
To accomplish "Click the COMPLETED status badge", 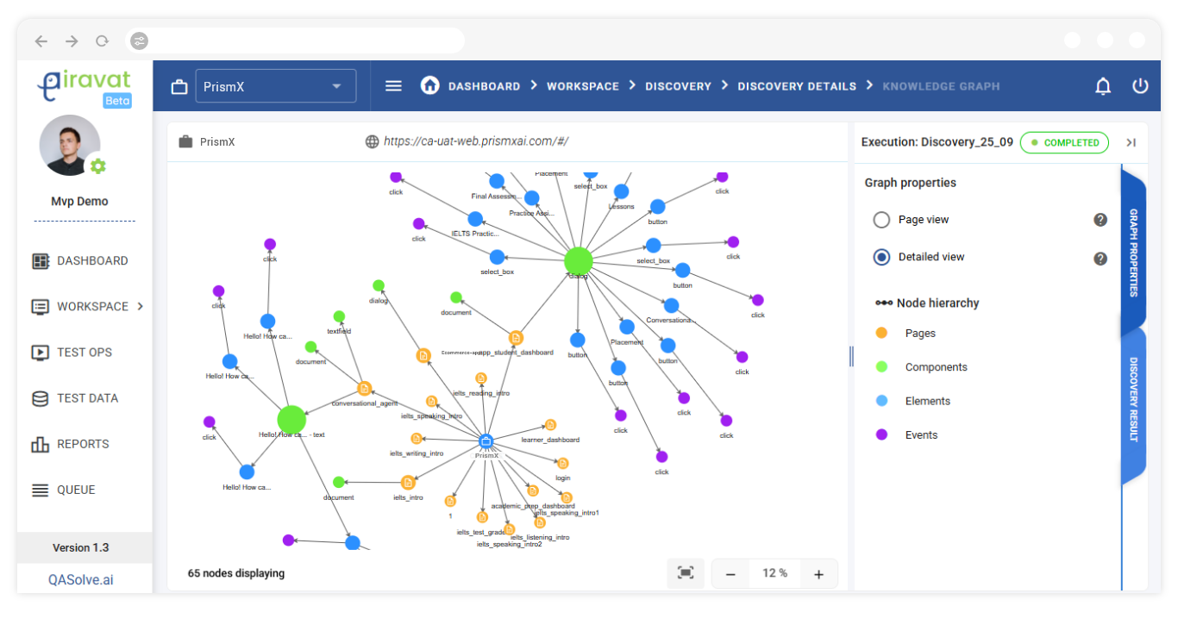I will tap(1064, 142).
